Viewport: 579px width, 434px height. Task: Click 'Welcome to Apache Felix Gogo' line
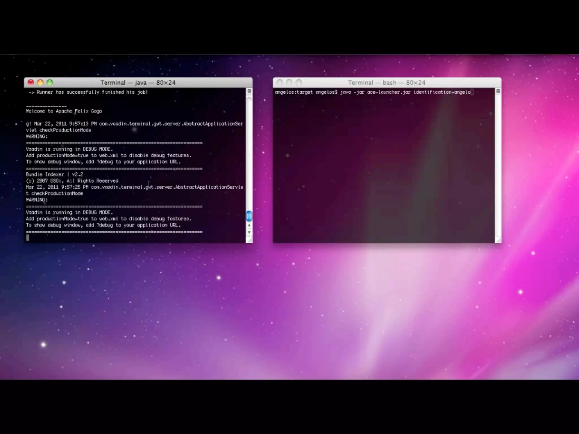[x=64, y=111]
